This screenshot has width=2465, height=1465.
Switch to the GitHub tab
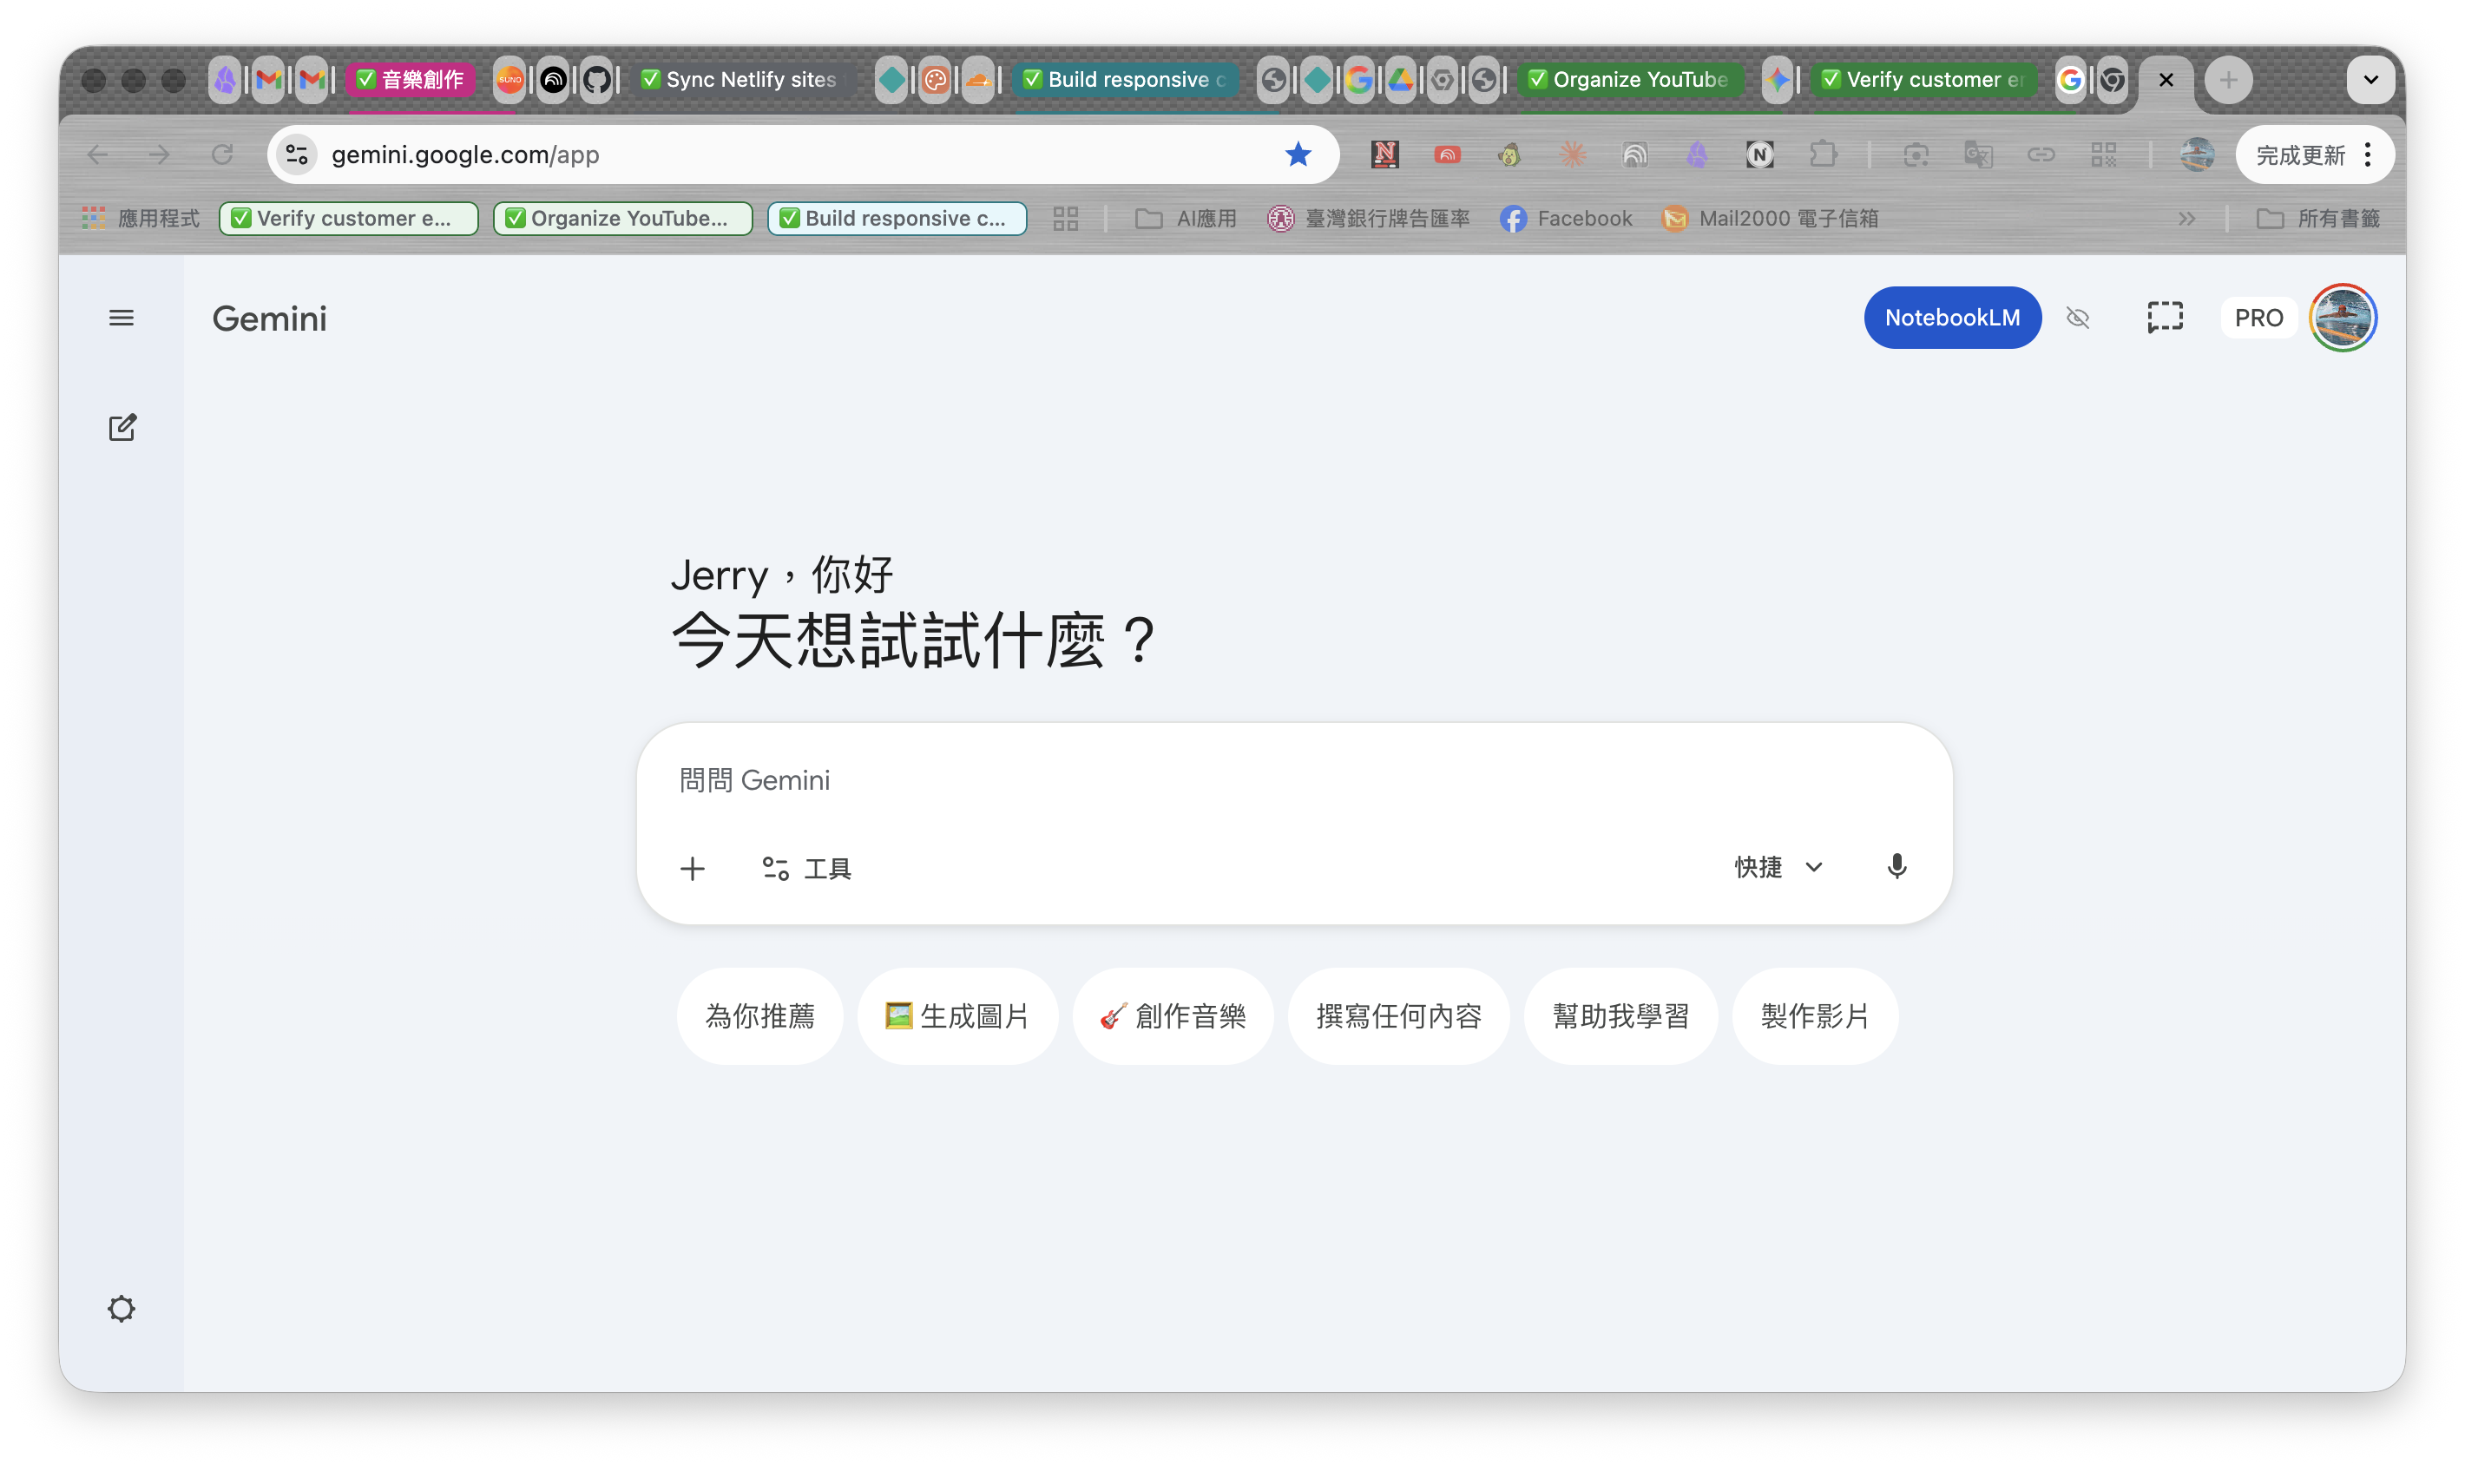click(596, 80)
